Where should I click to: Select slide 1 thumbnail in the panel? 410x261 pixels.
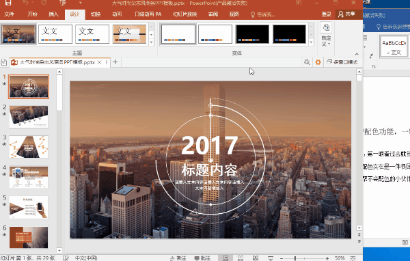29,87
